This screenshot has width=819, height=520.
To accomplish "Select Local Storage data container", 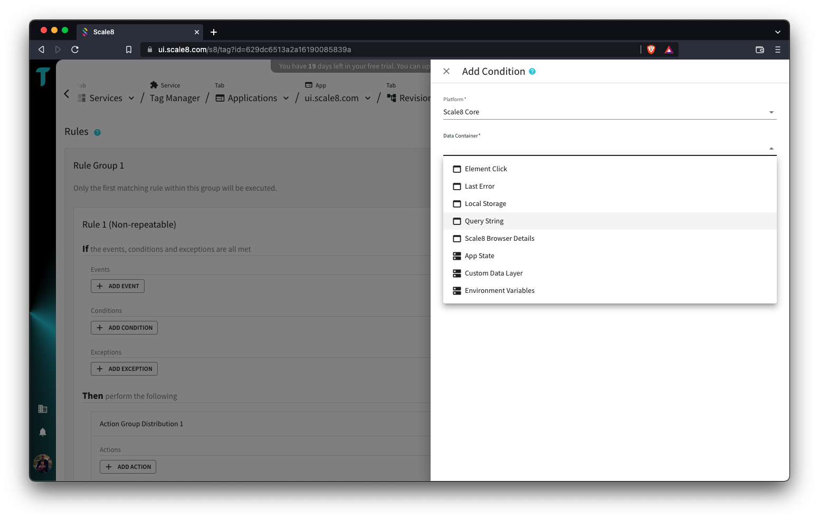I will [610, 203].
